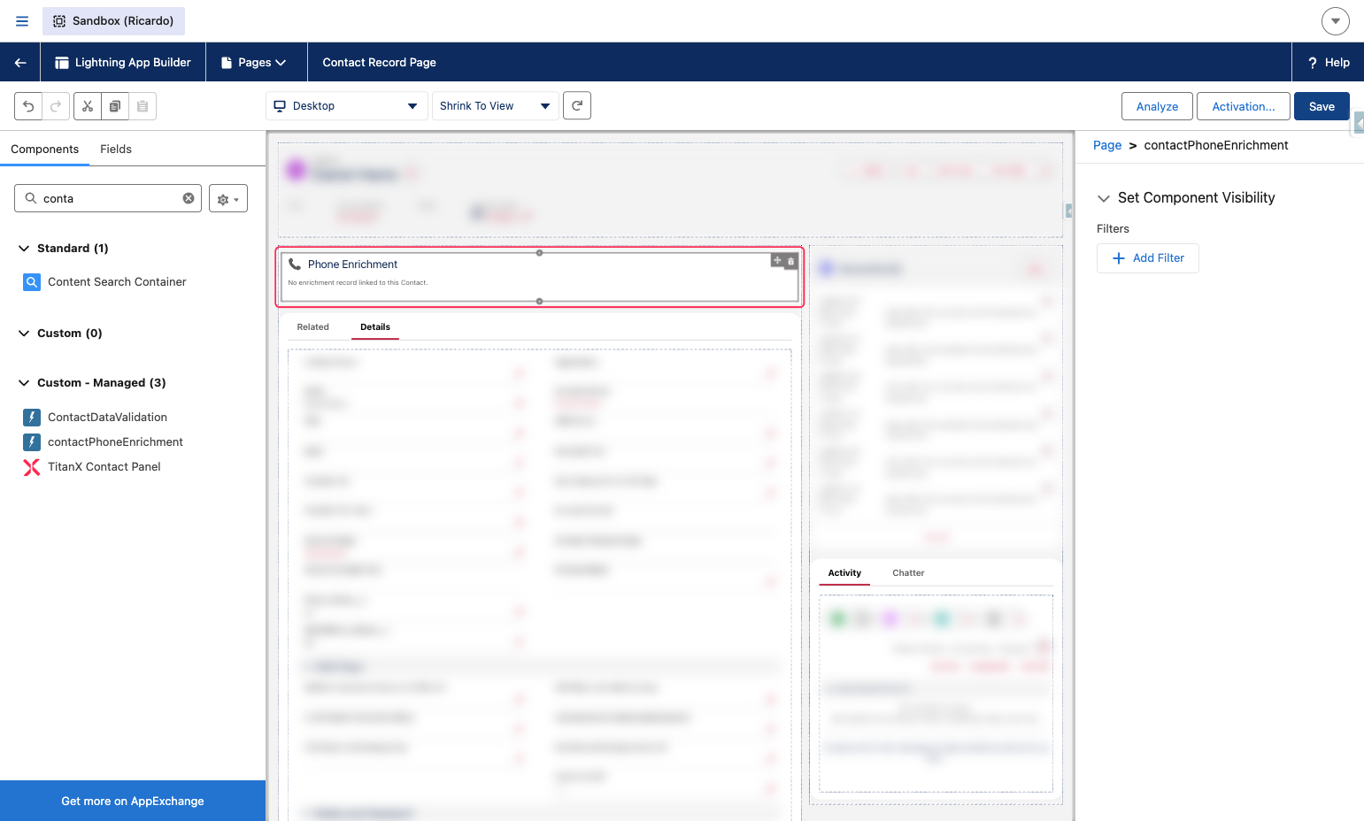Image resolution: width=1364 pixels, height=821 pixels.
Task: Open the Chatter tab
Action: pyautogui.click(x=908, y=573)
